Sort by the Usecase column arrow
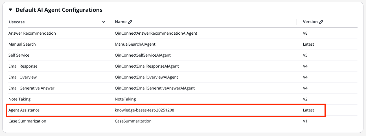The image size is (366, 136). coord(104,22)
